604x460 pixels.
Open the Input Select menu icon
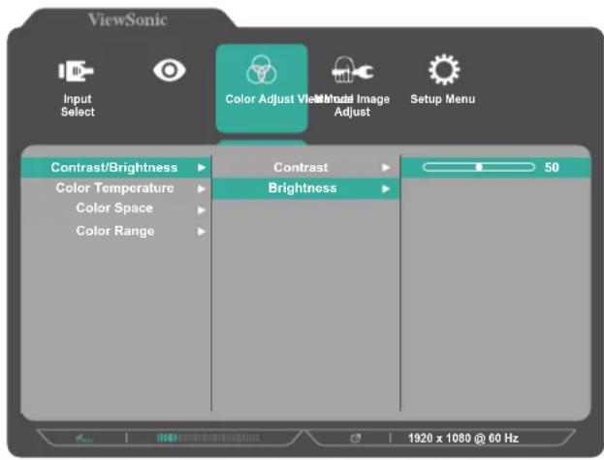click(x=76, y=71)
